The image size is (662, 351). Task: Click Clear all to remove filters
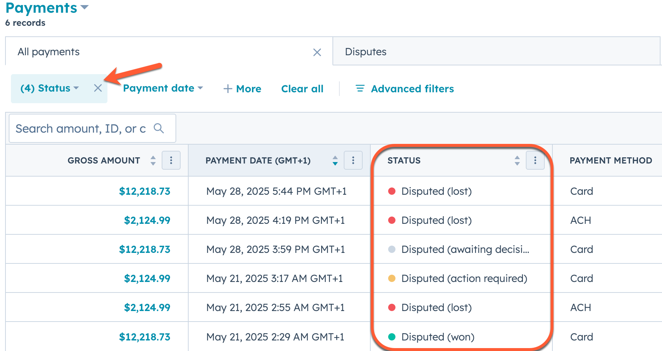pyautogui.click(x=302, y=88)
